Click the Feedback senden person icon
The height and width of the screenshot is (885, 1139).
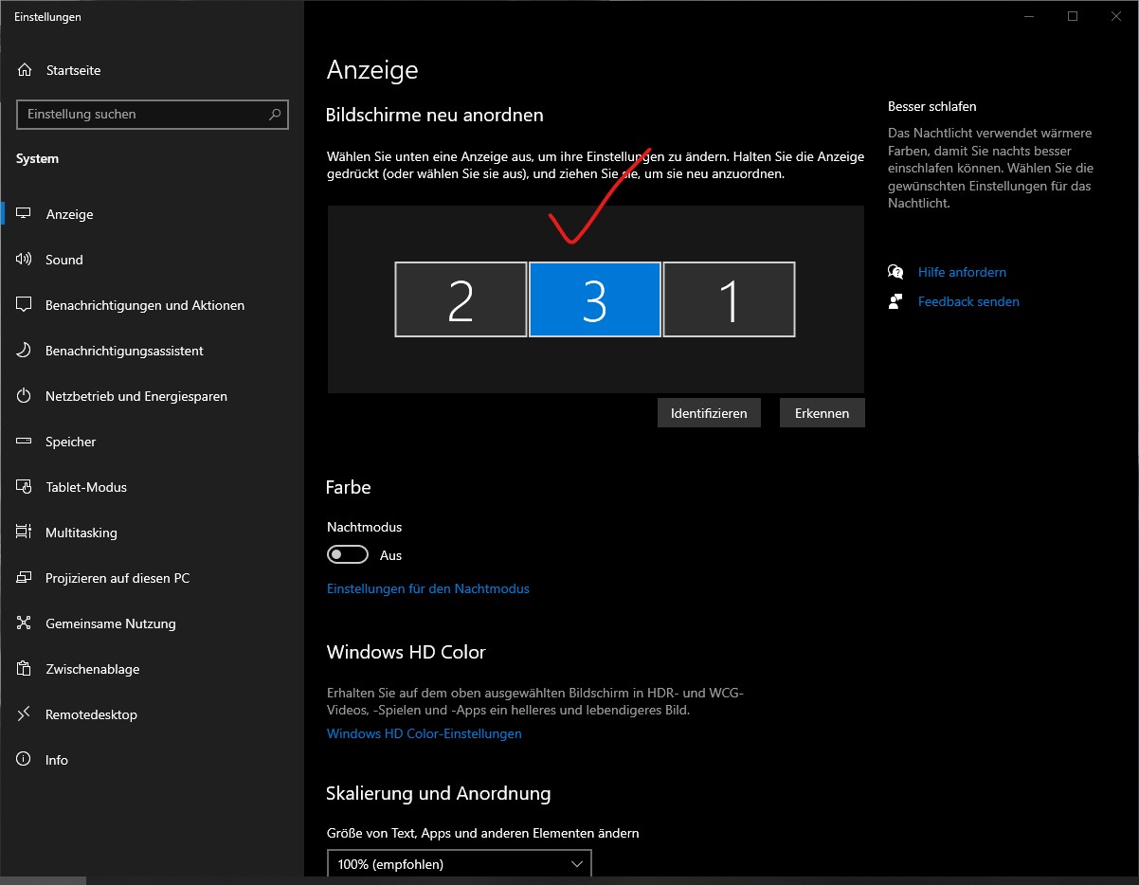coord(895,301)
